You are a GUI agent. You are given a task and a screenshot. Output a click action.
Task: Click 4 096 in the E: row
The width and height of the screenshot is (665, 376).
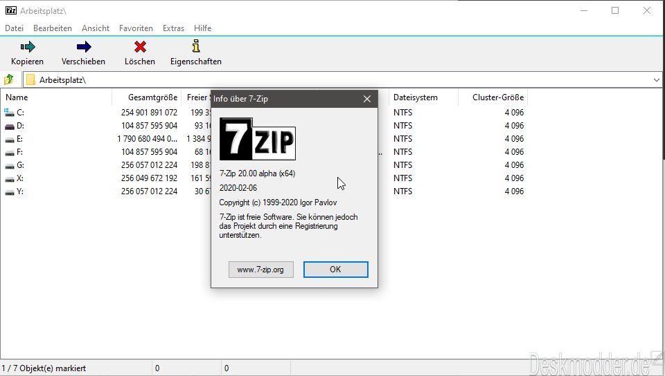(514, 139)
